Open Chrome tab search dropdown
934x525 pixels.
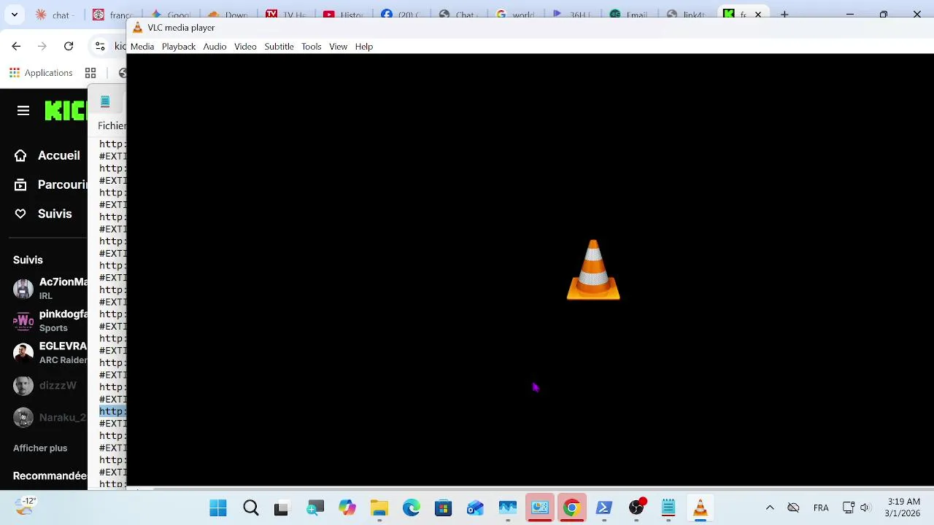[x=14, y=15]
